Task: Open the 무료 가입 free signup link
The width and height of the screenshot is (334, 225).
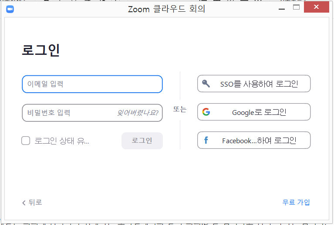Action: click(296, 202)
